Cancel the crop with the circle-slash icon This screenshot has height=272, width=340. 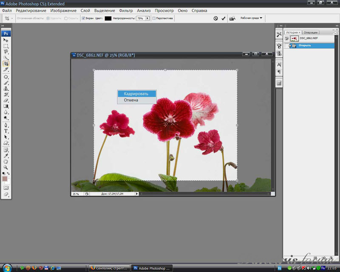(215, 19)
